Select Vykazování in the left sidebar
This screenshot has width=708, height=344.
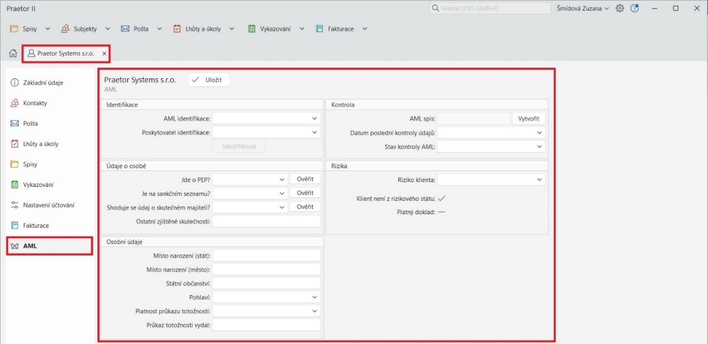[x=38, y=185]
